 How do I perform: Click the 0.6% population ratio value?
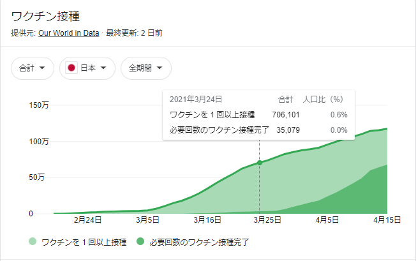pos(339,115)
